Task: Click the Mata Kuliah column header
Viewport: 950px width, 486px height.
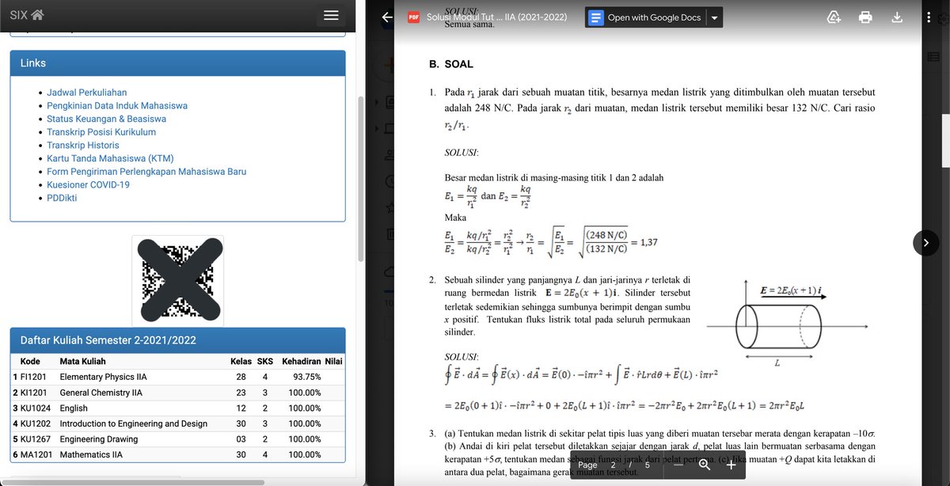Action: (82, 362)
